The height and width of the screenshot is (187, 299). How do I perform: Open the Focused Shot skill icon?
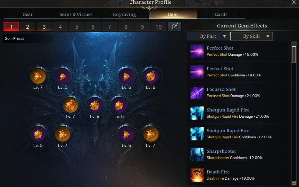pos(197,93)
